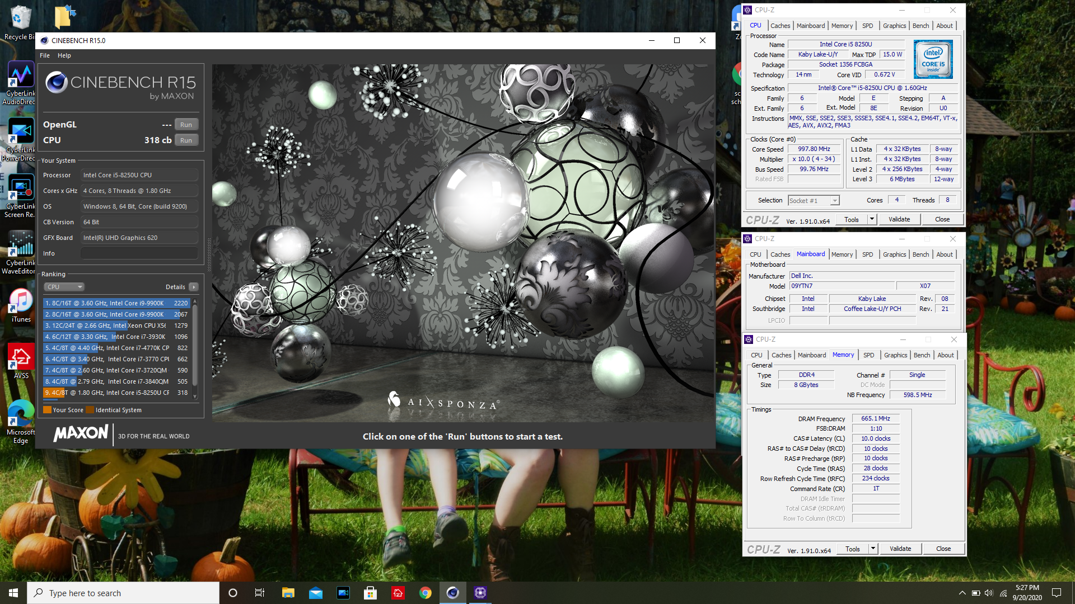This screenshot has width=1075, height=604.
Task: Click the Info input field
Action: [x=139, y=253]
